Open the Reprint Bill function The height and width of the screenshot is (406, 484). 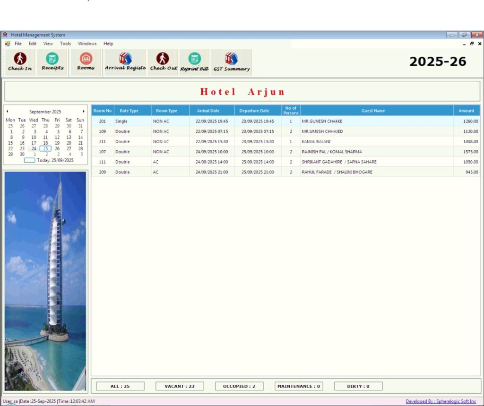194,62
